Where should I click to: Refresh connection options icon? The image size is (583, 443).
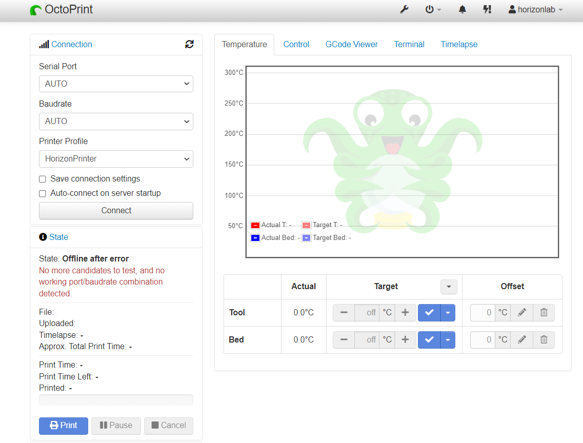(189, 44)
